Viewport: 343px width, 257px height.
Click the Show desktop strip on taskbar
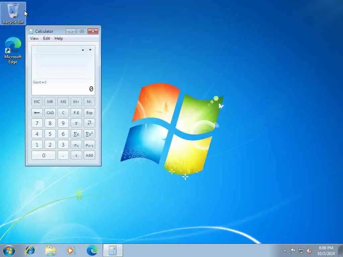tap(341, 250)
